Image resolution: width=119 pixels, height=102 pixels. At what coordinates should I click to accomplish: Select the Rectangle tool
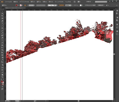2,28
